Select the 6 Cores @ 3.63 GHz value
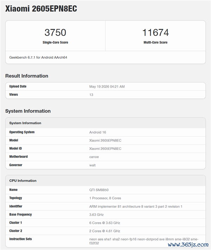The width and height of the screenshot is (211, 250). 105,223
